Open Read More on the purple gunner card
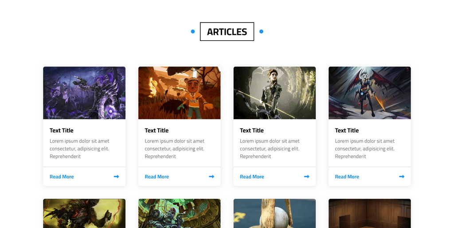Viewport: 454px width, 228px height. tap(62, 177)
